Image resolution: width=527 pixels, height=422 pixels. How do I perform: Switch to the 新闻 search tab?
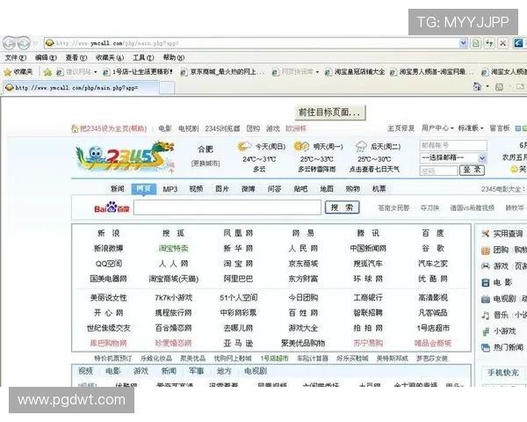pyautogui.click(x=118, y=189)
